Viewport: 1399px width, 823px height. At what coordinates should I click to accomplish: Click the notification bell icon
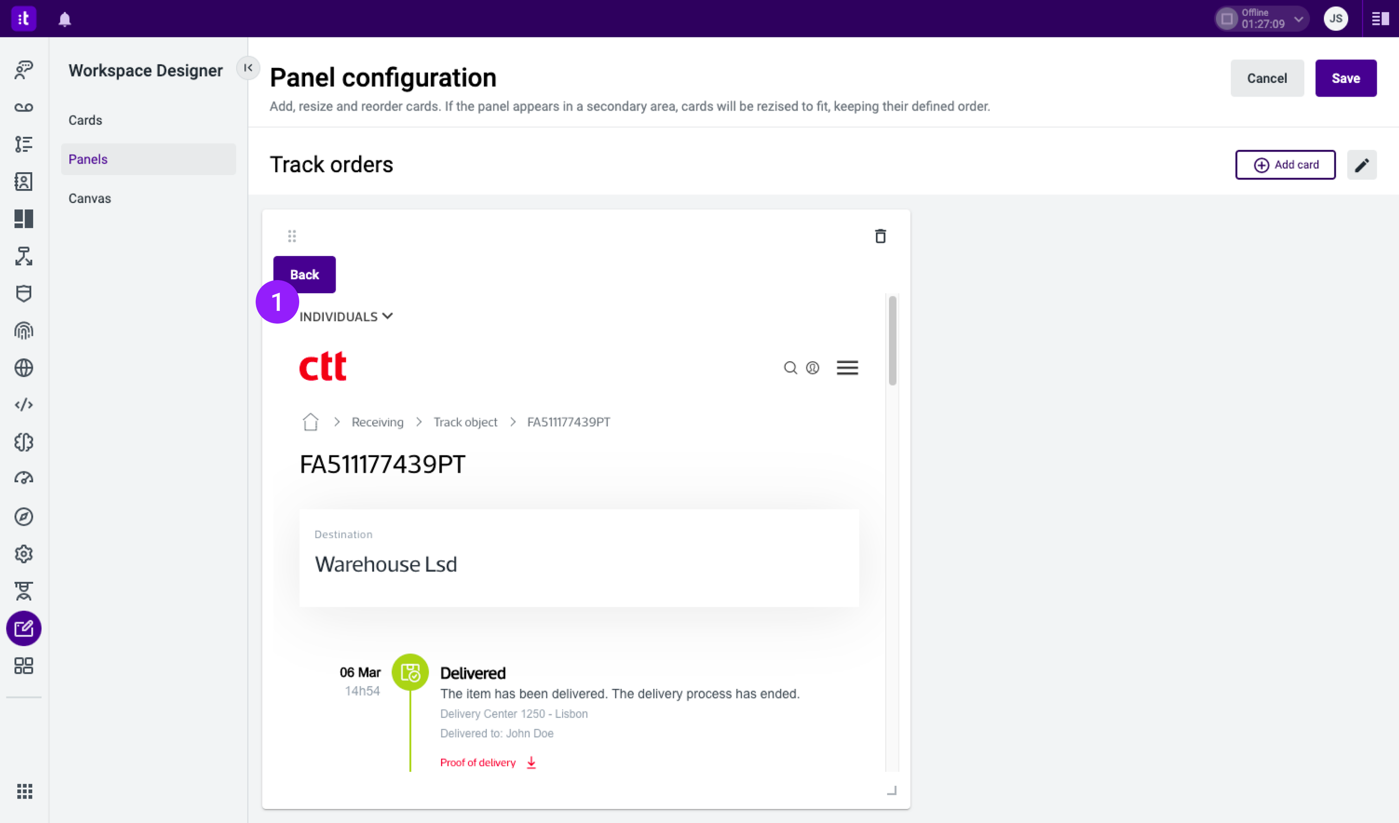click(65, 17)
